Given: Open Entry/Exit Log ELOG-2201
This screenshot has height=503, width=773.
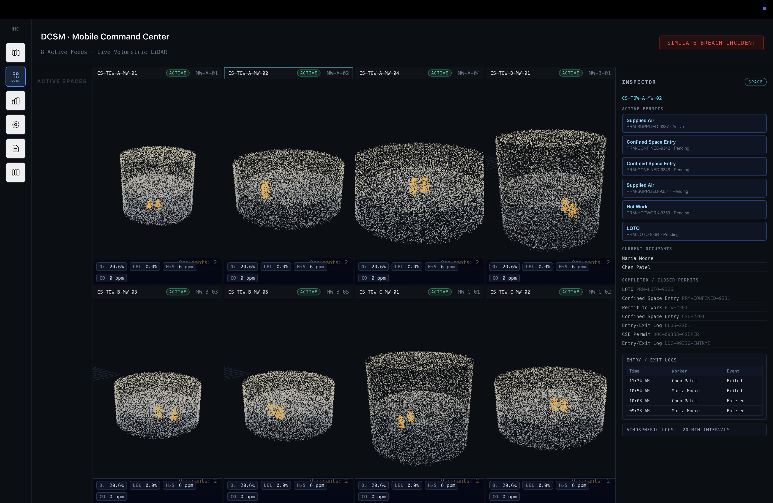Looking at the screenshot, I should 694,325.
